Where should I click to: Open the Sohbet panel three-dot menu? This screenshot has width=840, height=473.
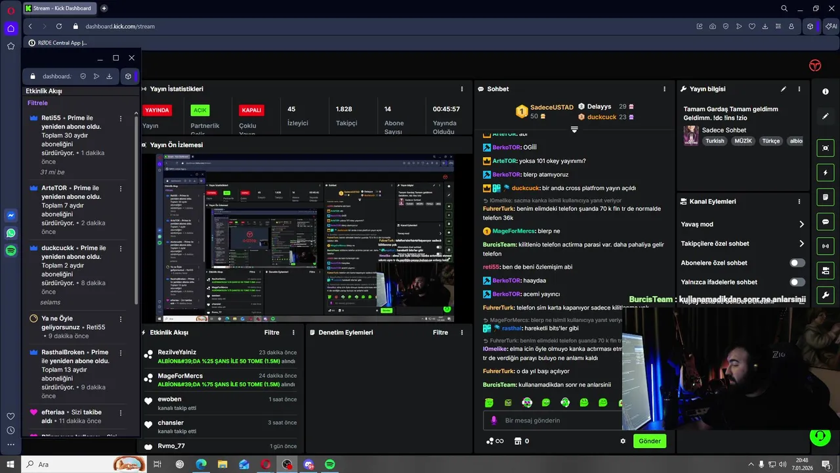(664, 89)
